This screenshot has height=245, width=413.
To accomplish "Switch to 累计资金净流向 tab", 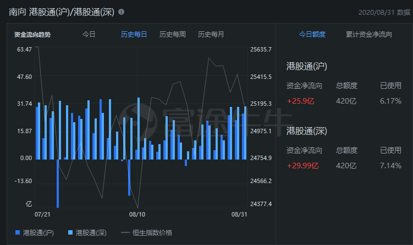I will pos(369,35).
